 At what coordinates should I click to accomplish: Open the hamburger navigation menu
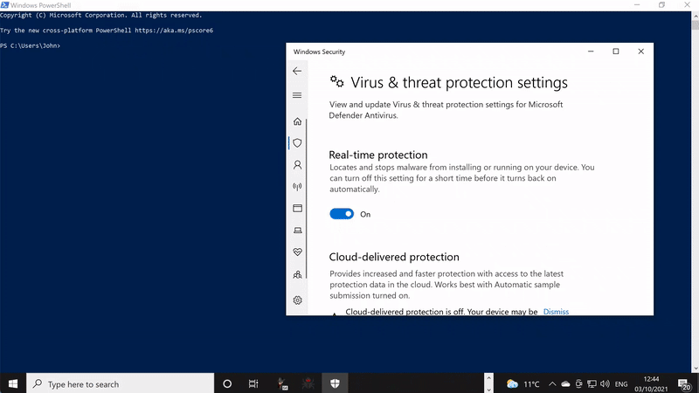(297, 95)
